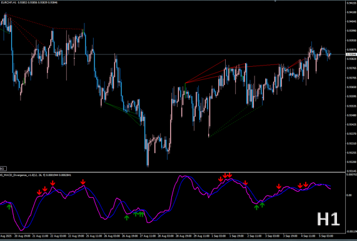
Task: Click the time axis label 1 Sep 03:00
Action: tap(219, 236)
